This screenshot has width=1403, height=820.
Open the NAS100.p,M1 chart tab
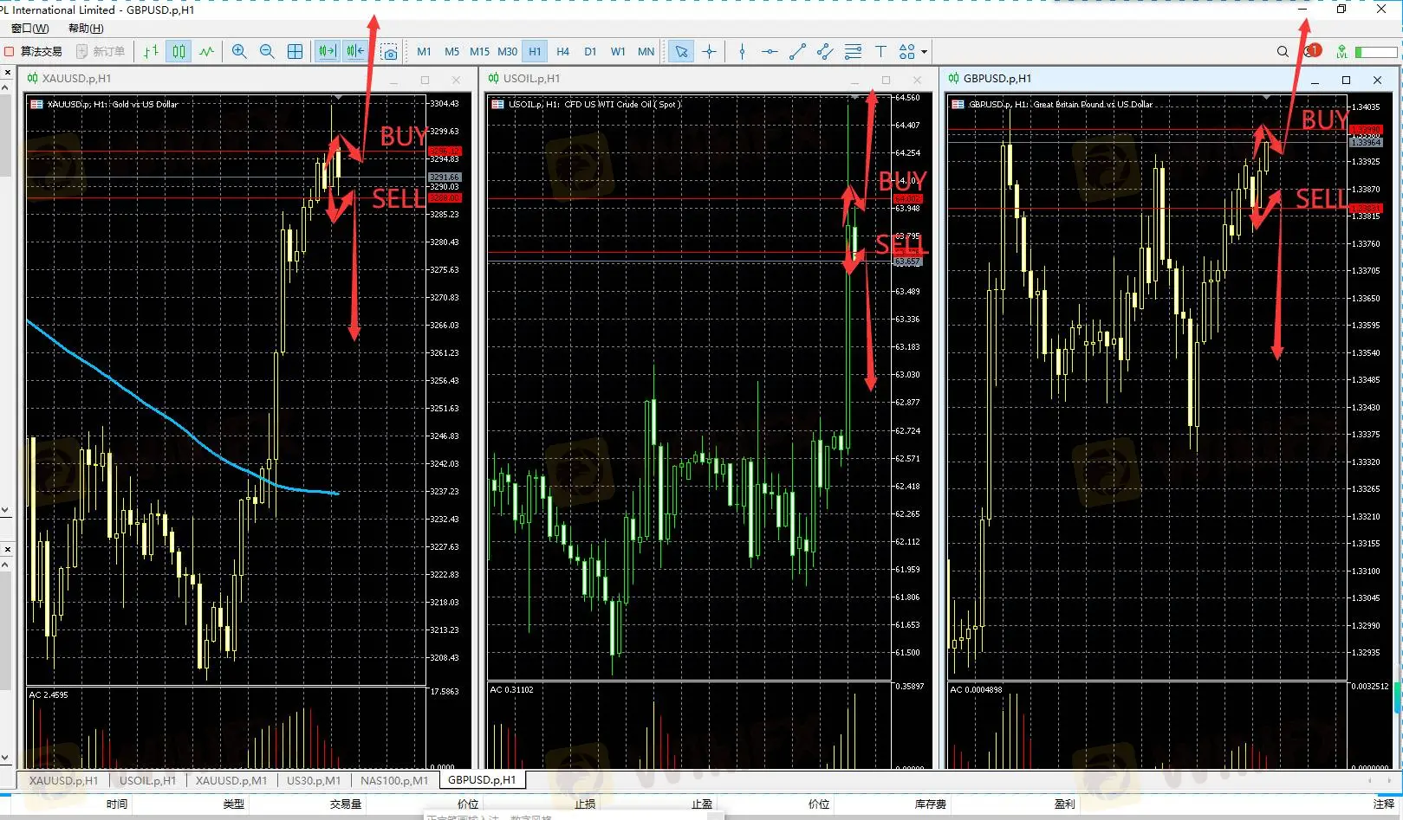[x=393, y=780]
